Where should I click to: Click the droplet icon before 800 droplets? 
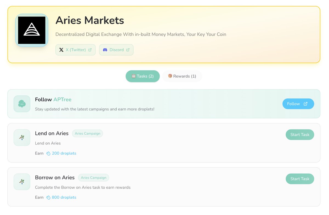48,197
